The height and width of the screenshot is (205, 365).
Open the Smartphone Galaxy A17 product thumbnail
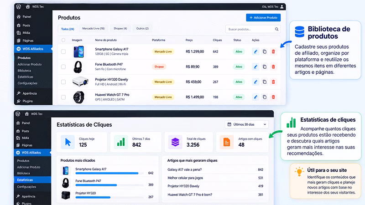pyautogui.click(x=78, y=51)
